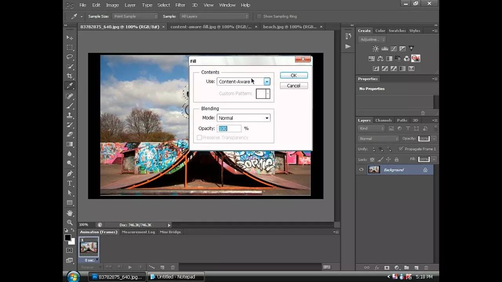Click the Windows Start button

click(x=73, y=277)
